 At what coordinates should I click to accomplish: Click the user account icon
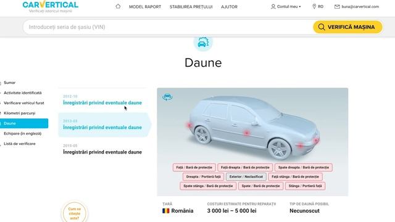click(x=273, y=7)
